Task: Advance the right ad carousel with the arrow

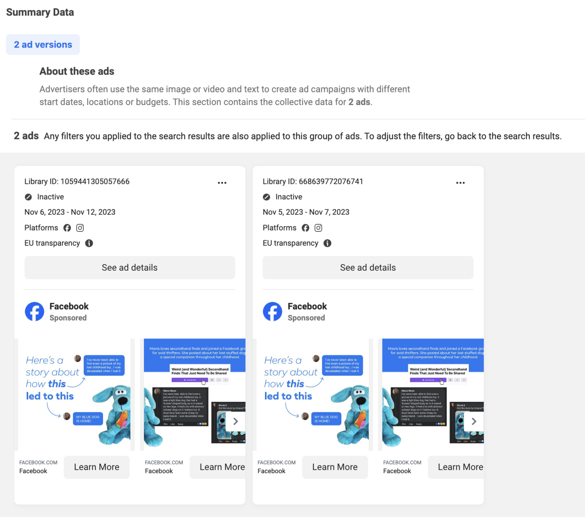Action: (474, 421)
